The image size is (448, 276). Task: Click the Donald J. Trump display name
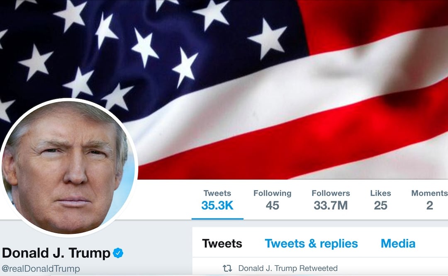click(x=56, y=253)
